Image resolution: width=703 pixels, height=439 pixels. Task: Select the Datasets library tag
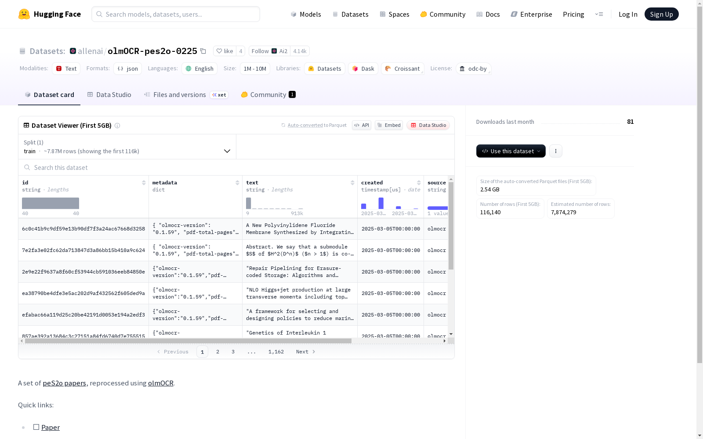(325, 68)
